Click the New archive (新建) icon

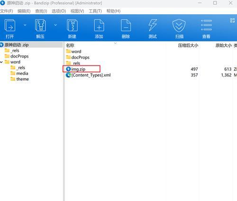click(72, 25)
